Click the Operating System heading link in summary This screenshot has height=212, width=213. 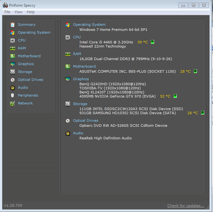pos(89,25)
